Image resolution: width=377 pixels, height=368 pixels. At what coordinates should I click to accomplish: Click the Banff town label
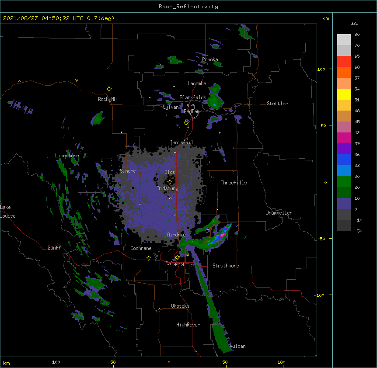click(54, 248)
